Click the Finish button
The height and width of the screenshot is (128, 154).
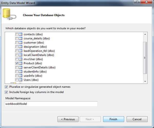[113, 119]
